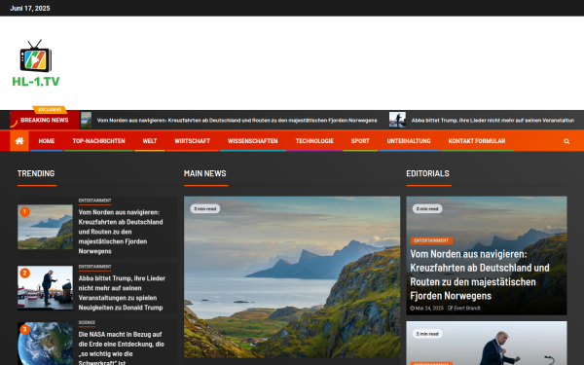Click the Trump thumbnail in the ticker
The width and height of the screenshot is (584, 365).
tap(397, 120)
